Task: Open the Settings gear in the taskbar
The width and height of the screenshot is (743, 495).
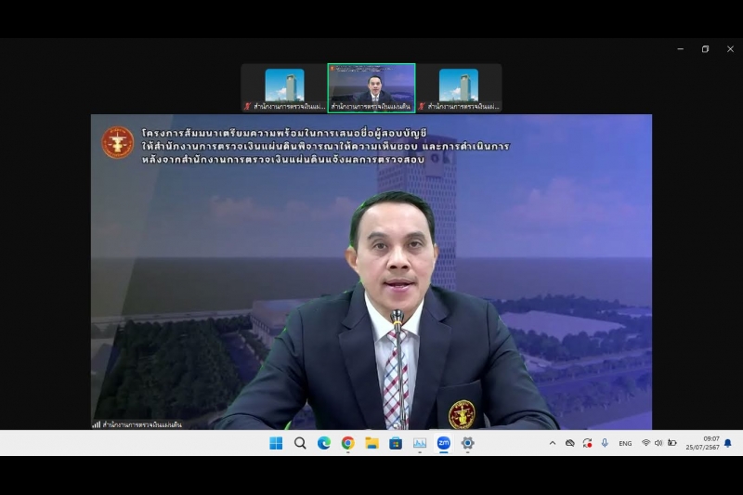Action: tap(467, 443)
